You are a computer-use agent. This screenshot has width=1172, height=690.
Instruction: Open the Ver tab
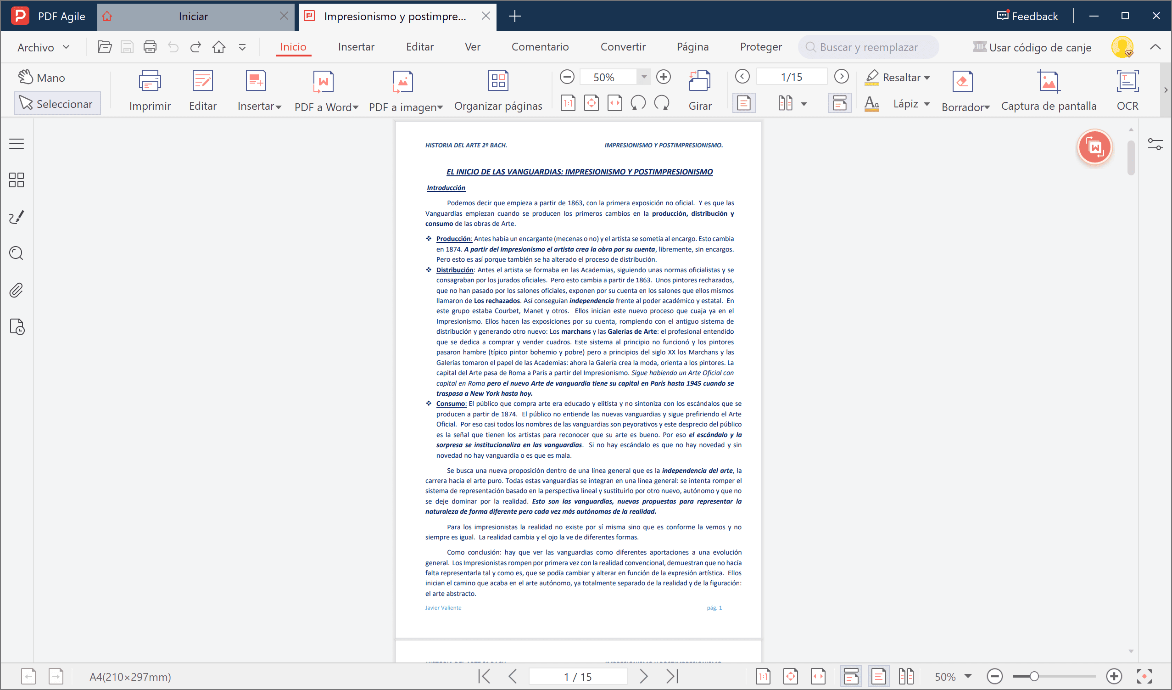pyautogui.click(x=472, y=46)
